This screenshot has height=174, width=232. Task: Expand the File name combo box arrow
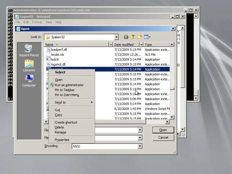coord(140,130)
